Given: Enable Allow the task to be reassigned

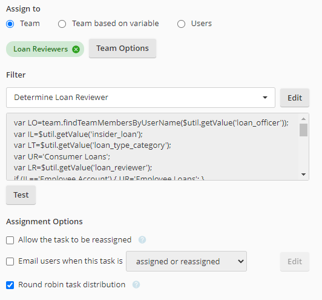Looking at the screenshot, I should pyautogui.click(x=10, y=240).
